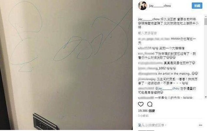Image resolution: width=207 pixels, height=131 pixels.
Task: Click the blue follow button (追蹤)
Action: pyautogui.click(x=197, y=6)
